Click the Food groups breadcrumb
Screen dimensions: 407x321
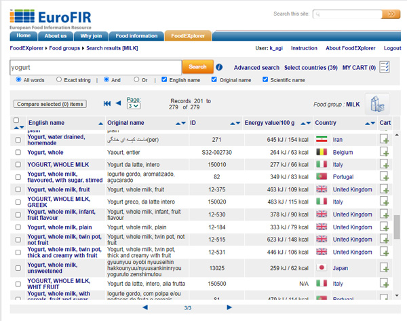point(64,48)
